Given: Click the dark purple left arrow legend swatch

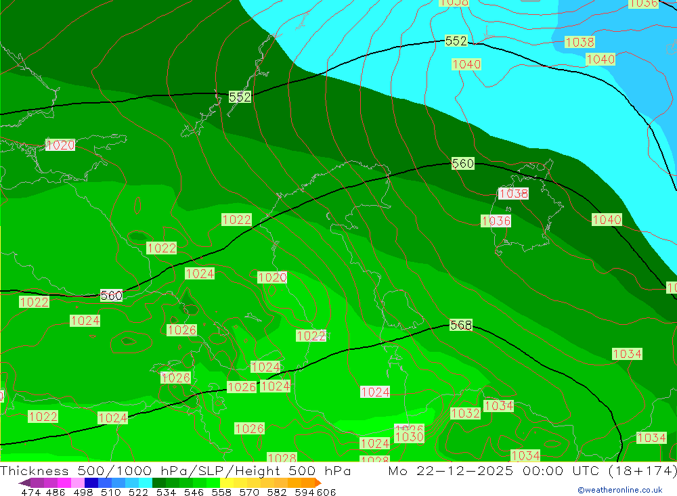Looking at the screenshot, I should [x=24, y=482].
